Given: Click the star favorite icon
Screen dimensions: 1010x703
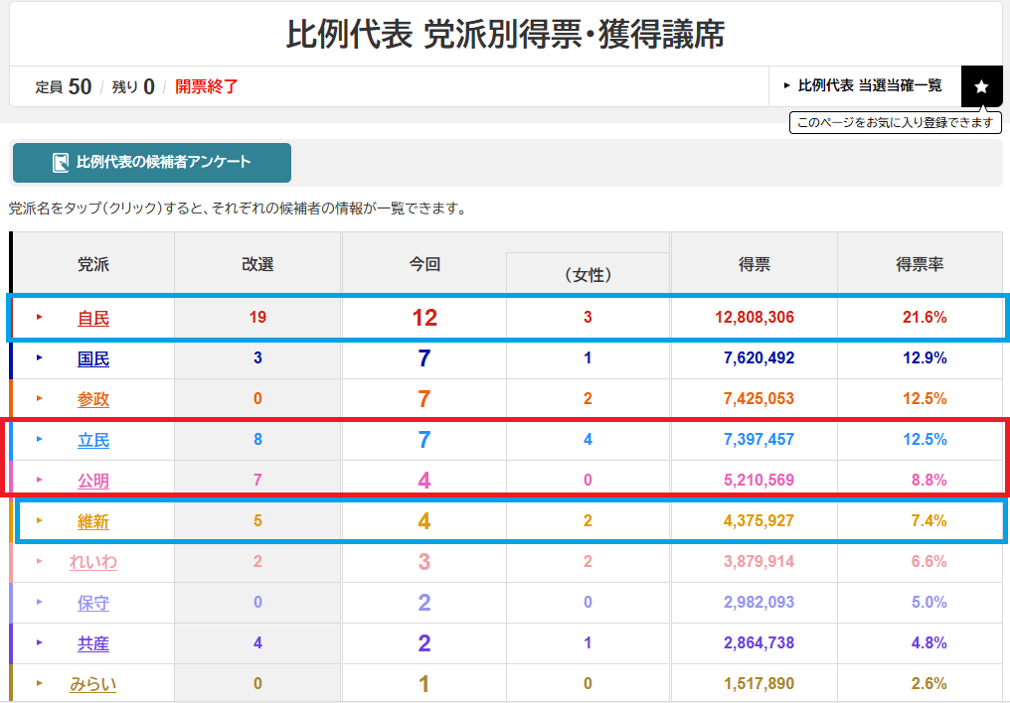Looking at the screenshot, I should click(981, 86).
